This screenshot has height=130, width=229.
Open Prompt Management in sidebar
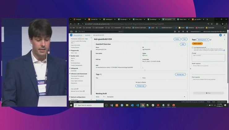76,65
